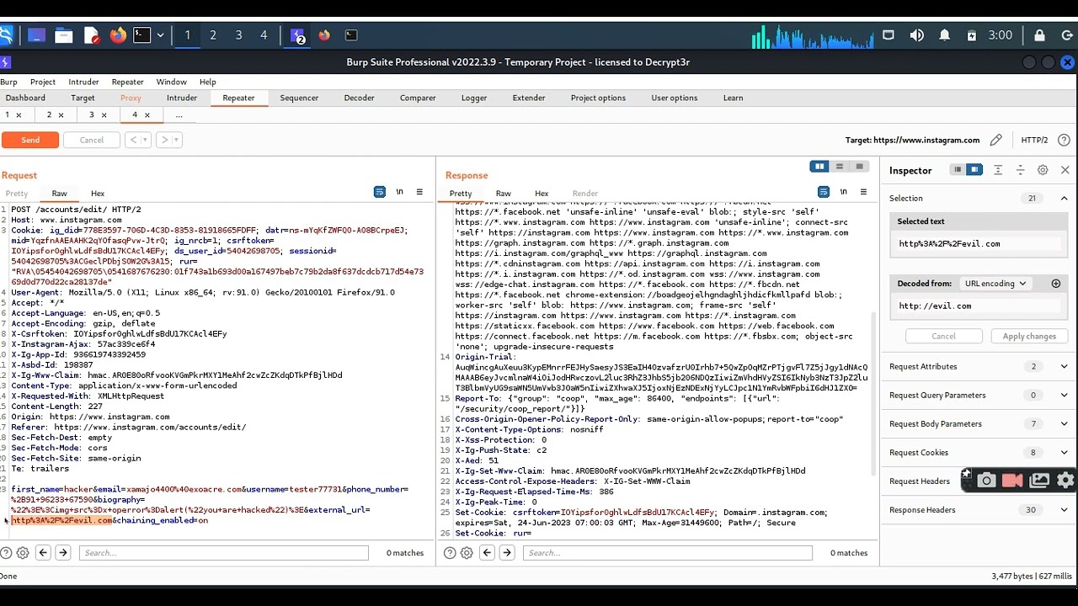Select side-by-side request/response layout
Screen dimensions: 1078x606
[x=819, y=167]
